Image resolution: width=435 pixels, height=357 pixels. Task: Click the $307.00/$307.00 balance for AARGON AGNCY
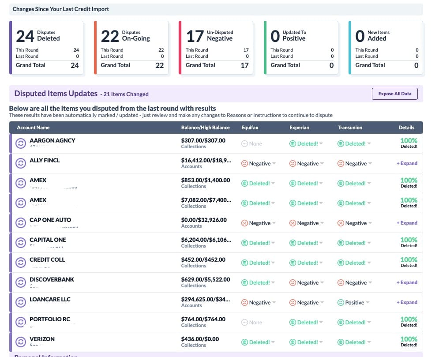pos(203,140)
